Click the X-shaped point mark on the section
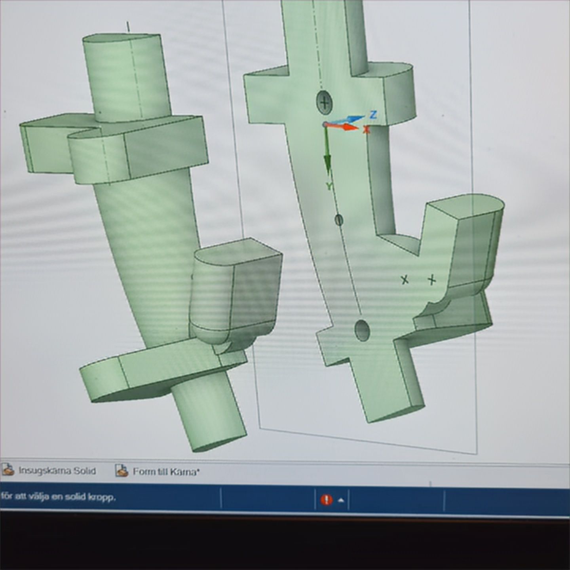 [404, 280]
